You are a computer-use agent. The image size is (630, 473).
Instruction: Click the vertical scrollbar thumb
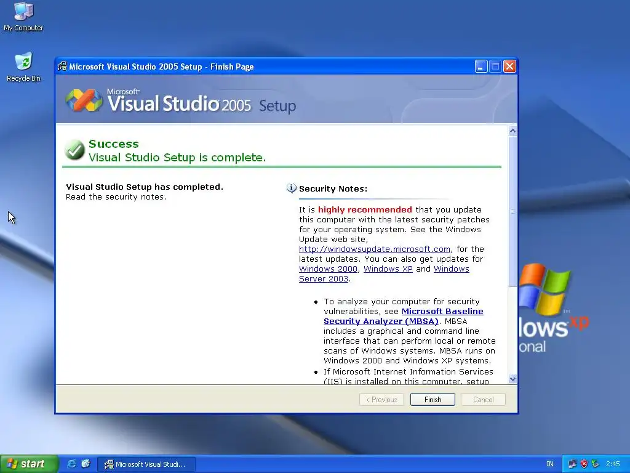coord(512,211)
